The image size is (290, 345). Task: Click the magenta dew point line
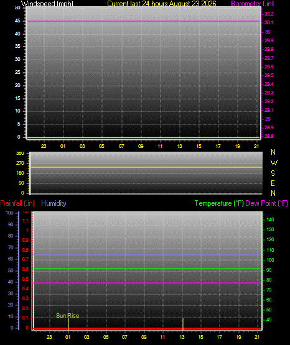coord(147,283)
